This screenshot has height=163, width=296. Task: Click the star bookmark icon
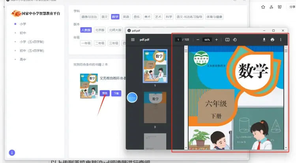[x=263, y=7]
